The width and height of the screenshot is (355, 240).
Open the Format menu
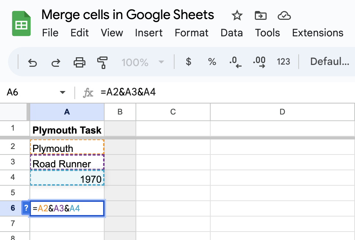pyautogui.click(x=191, y=33)
